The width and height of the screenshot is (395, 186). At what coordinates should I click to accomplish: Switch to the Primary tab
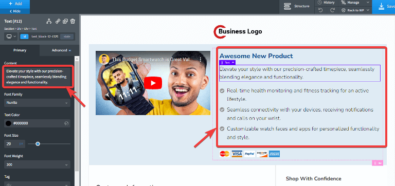pyautogui.click(x=20, y=50)
